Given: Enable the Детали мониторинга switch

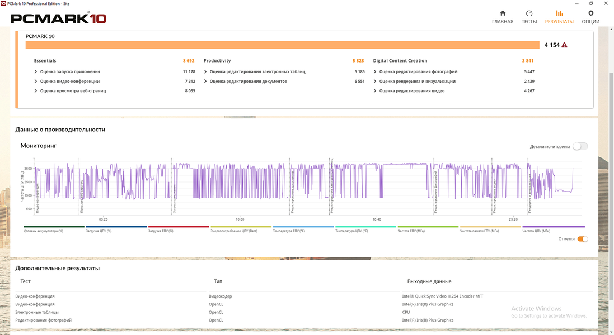Looking at the screenshot, I should pyautogui.click(x=580, y=146).
